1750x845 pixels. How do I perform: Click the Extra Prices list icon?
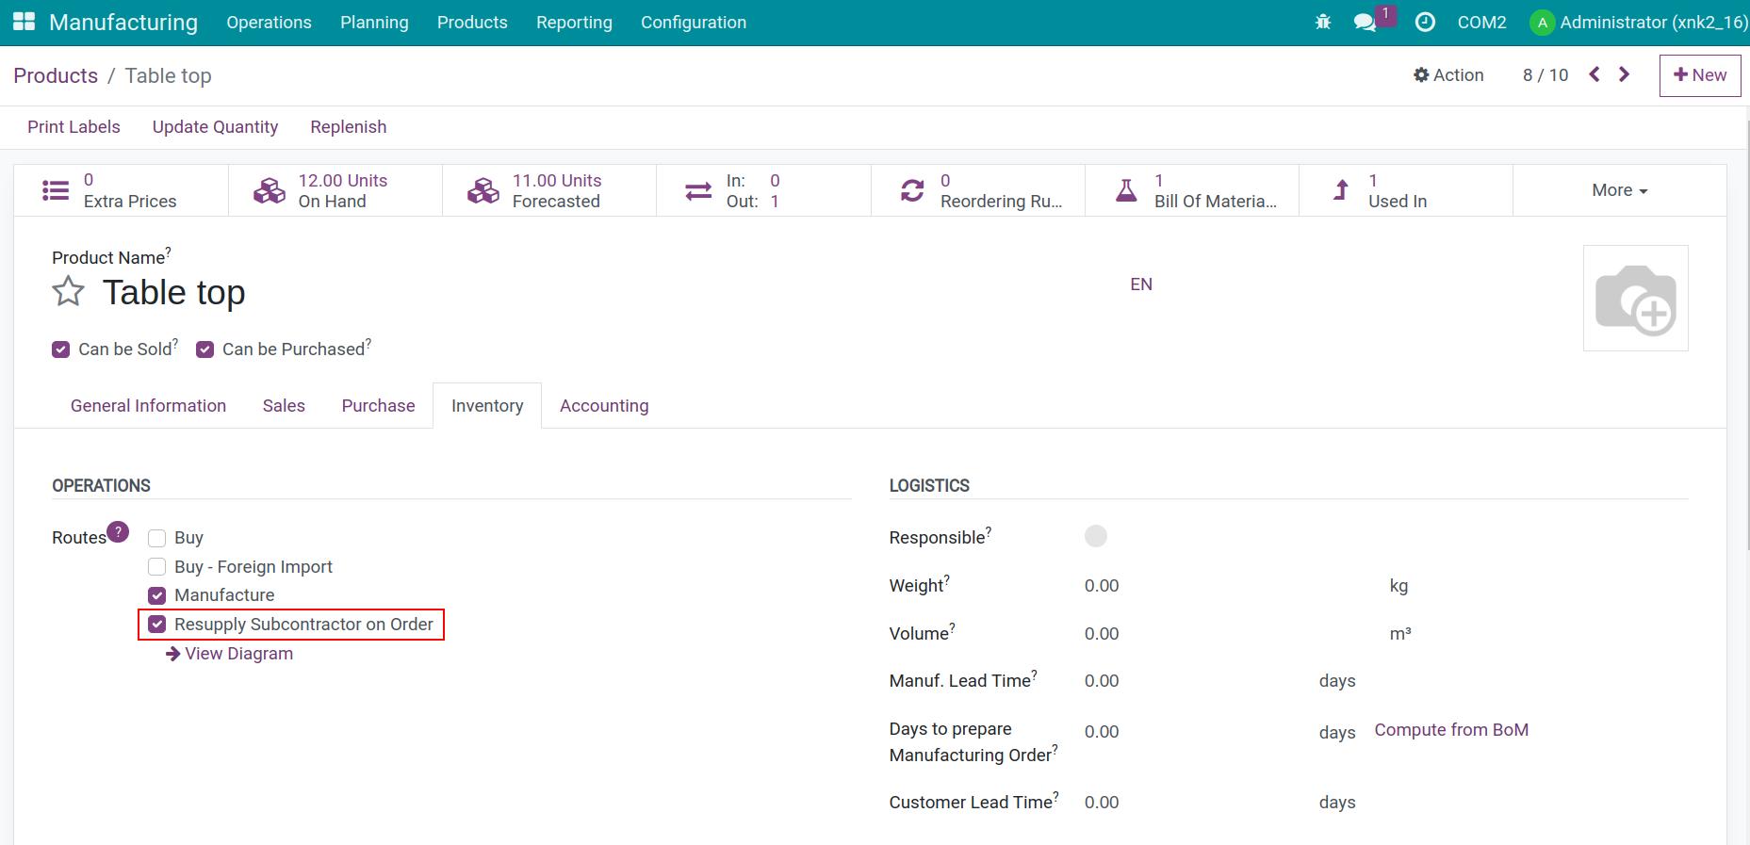coord(56,190)
